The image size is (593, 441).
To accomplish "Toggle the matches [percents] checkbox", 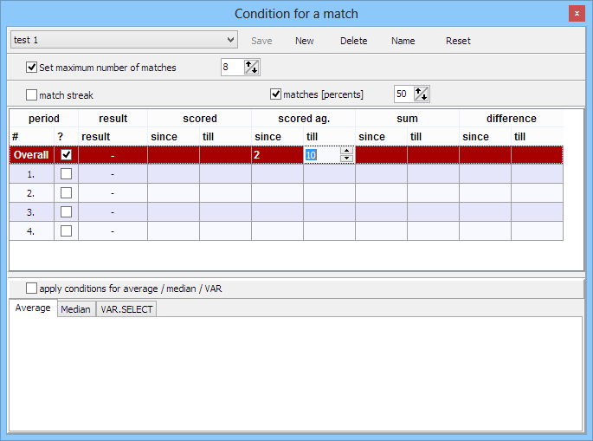I will tap(276, 94).
